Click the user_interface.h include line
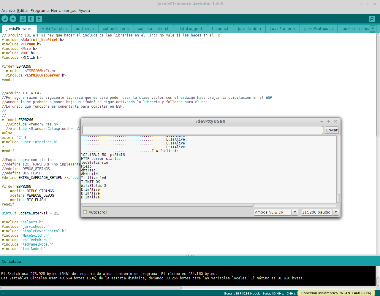This screenshot has width=380, height=296. [30, 142]
